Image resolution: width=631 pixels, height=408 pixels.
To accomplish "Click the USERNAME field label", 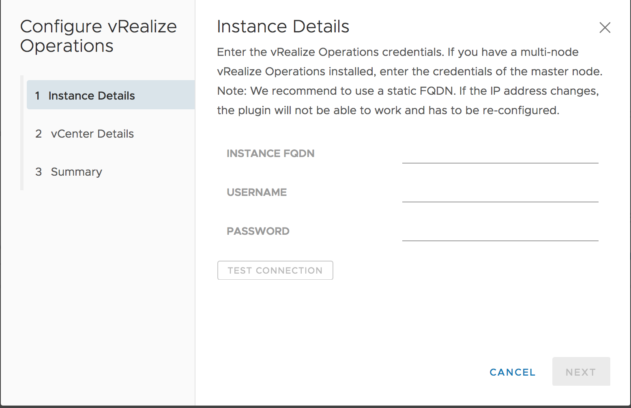I will pos(257,192).
